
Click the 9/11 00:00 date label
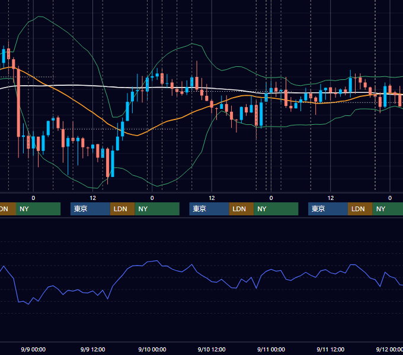271,349
